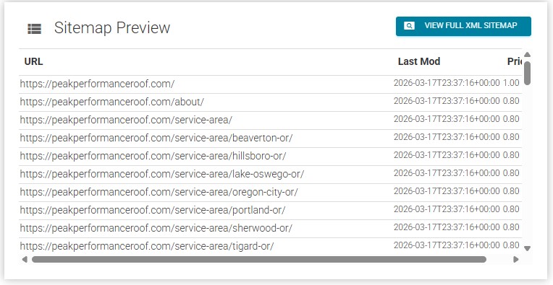Click the Sitemap Preview heading
The width and height of the screenshot is (553, 285).
click(112, 27)
